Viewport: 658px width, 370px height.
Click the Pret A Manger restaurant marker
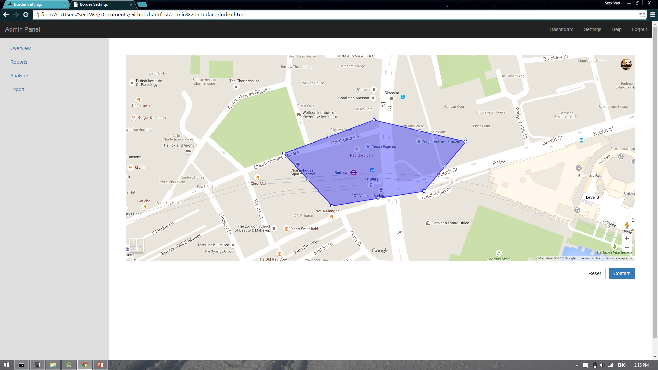pos(331,217)
